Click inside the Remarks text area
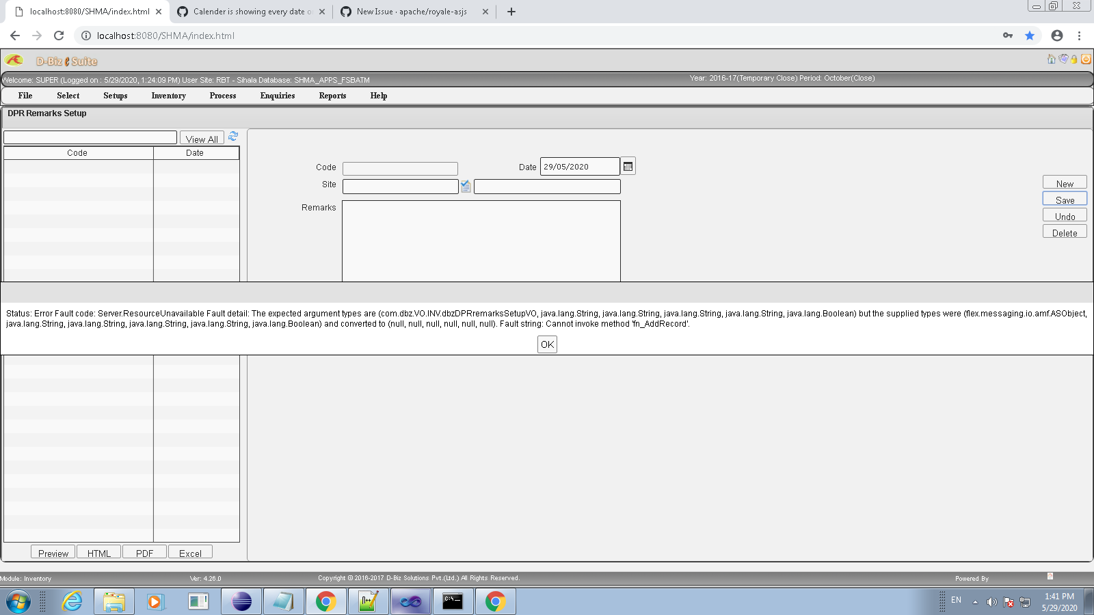Viewport: 1094px width, 615px height. [x=481, y=241]
